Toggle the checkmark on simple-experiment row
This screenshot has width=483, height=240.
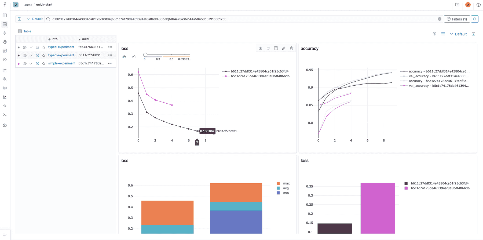click(x=31, y=64)
